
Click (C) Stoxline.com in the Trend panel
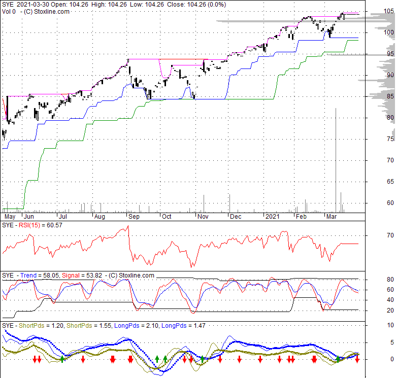point(131,276)
